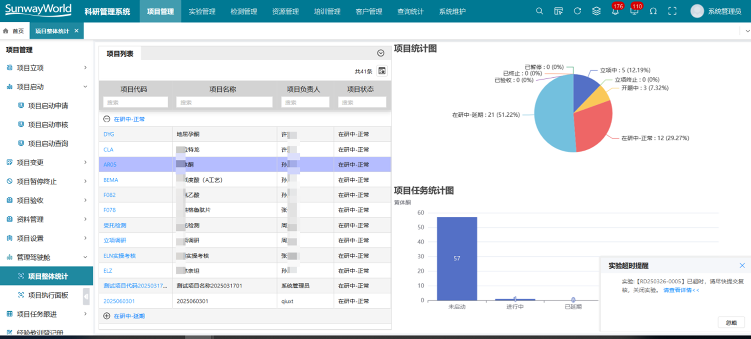The image size is (751, 339).
Task: Click the 忽略 button in reminder popup
Action: click(731, 323)
